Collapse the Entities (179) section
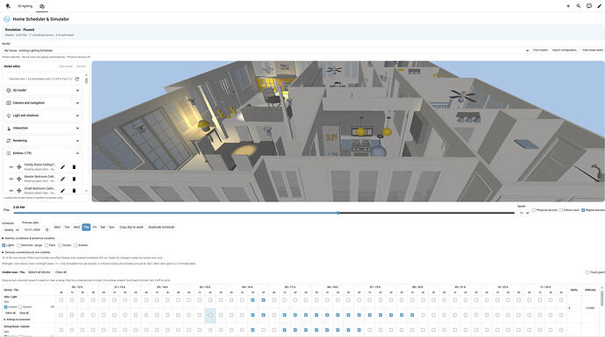The image size is (605, 337). [77, 153]
